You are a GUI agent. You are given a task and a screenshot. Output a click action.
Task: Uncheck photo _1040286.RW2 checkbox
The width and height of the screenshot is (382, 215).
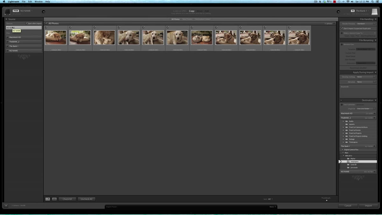[168, 28]
